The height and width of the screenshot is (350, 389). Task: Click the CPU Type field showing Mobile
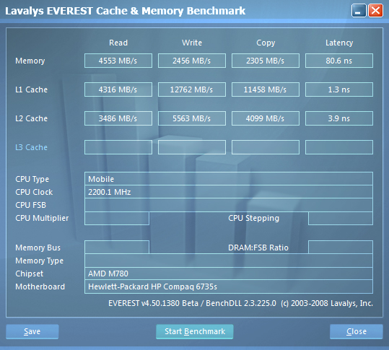click(229, 178)
